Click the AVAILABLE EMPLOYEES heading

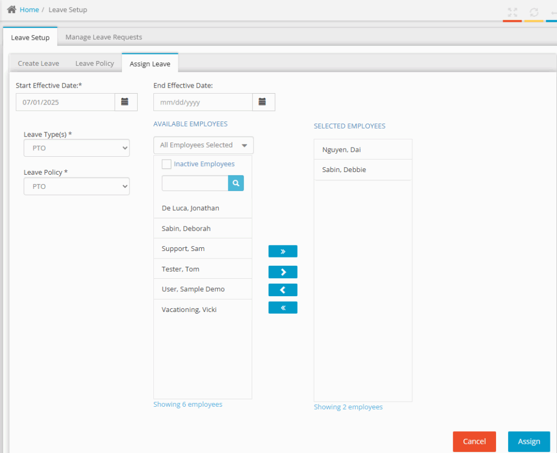coord(190,124)
